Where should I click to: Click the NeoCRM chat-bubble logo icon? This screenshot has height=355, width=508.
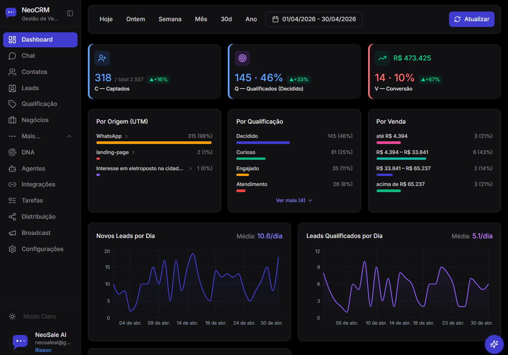11,13
